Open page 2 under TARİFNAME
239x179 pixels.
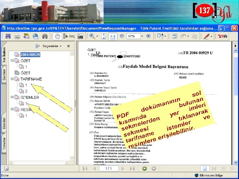click(x=26, y=91)
